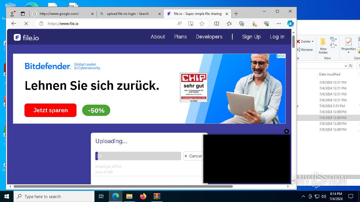The height and width of the screenshot is (202, 360).
Task: Open ad choices info icon on banner
Action: coord(279,56)
